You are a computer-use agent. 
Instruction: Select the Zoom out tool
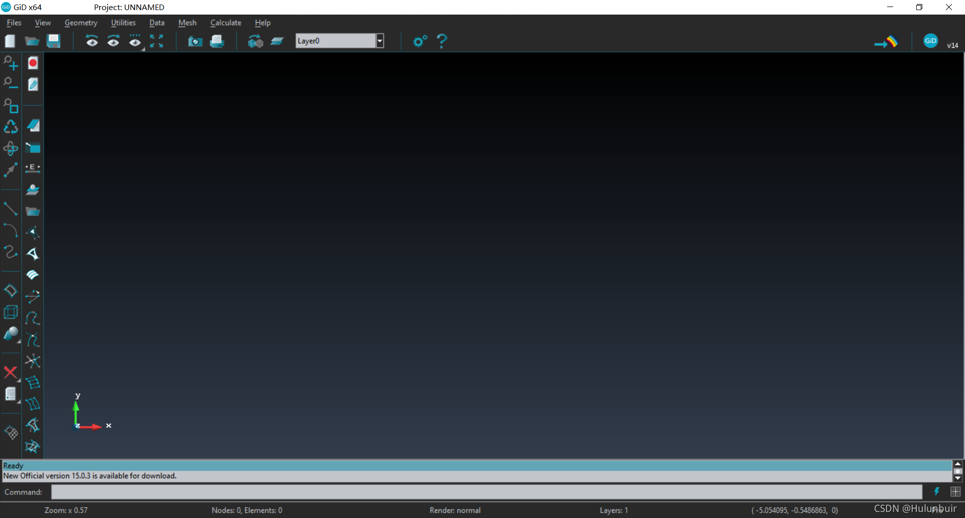[11, 84]
